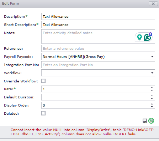This screenshot has width=159, height=141.
Task: Close the Edit Form dialog
Action: coord(153,4)
